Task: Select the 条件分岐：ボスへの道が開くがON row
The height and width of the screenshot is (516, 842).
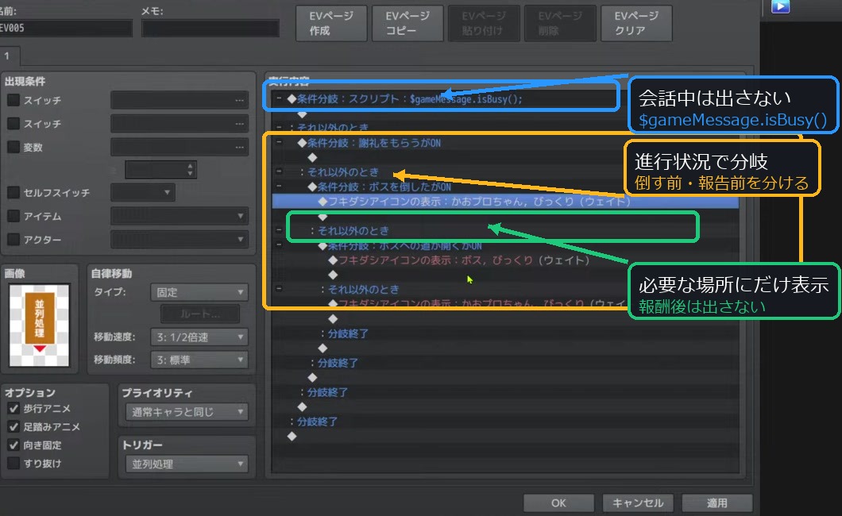Action: [504, 245]
